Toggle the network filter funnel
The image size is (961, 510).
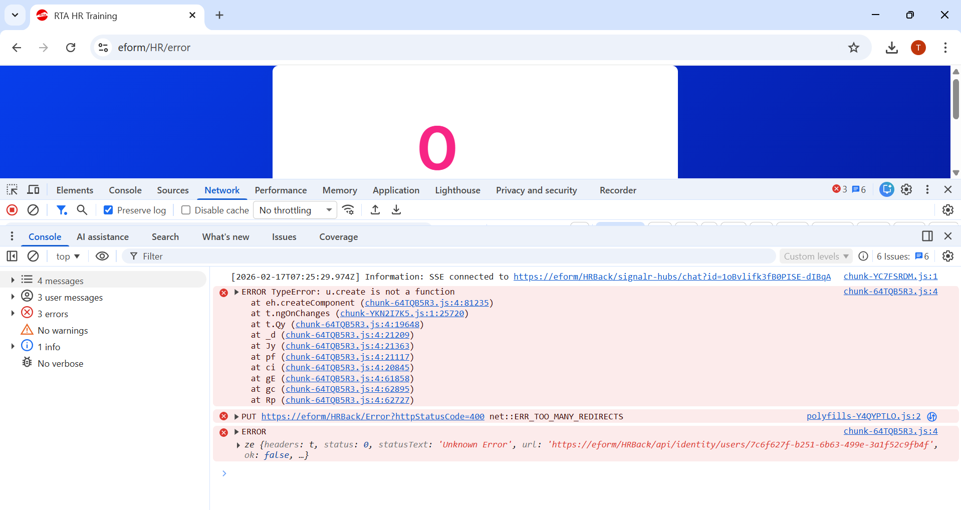(x=62, y=210)
